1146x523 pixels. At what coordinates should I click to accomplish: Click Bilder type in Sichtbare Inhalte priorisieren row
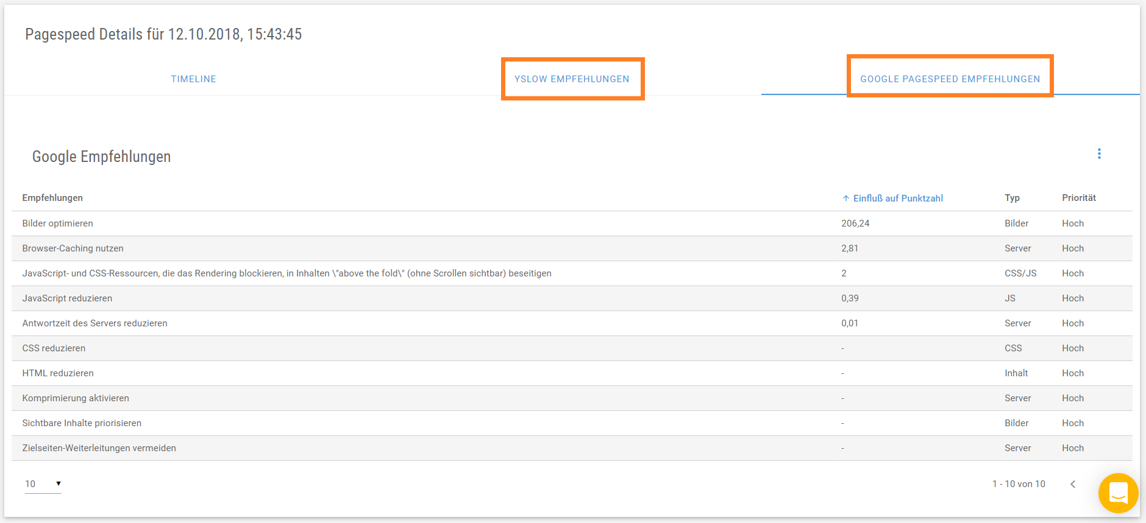[1016, 423]
